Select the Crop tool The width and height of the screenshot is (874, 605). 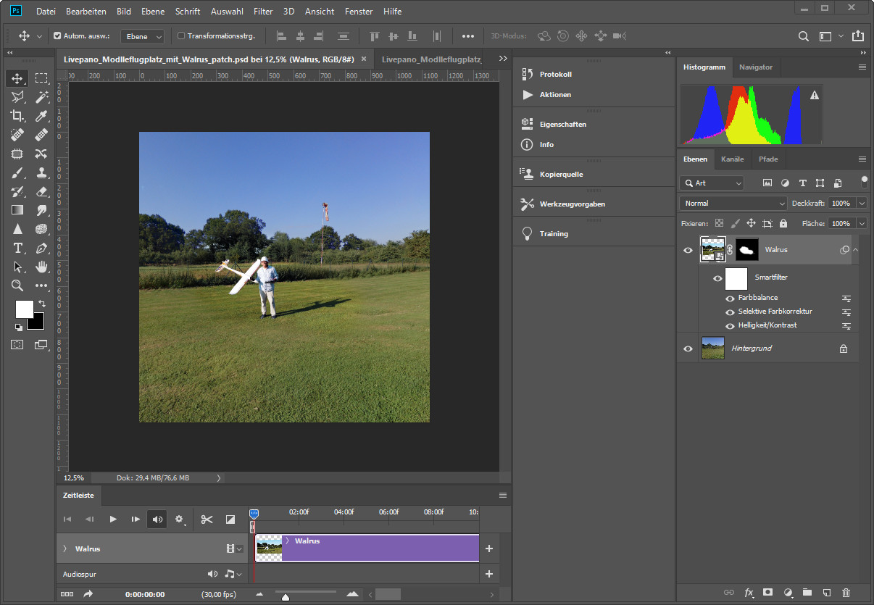point(17,116)
